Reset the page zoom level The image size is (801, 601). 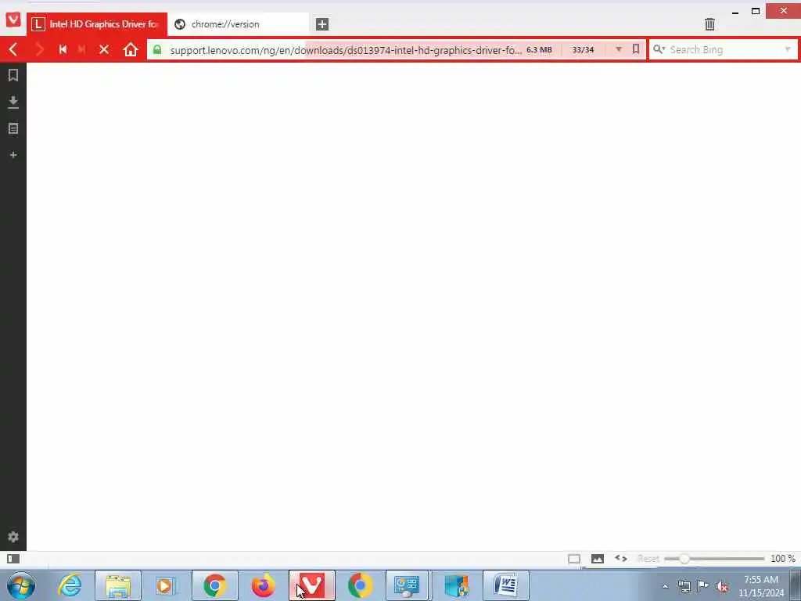648,559
